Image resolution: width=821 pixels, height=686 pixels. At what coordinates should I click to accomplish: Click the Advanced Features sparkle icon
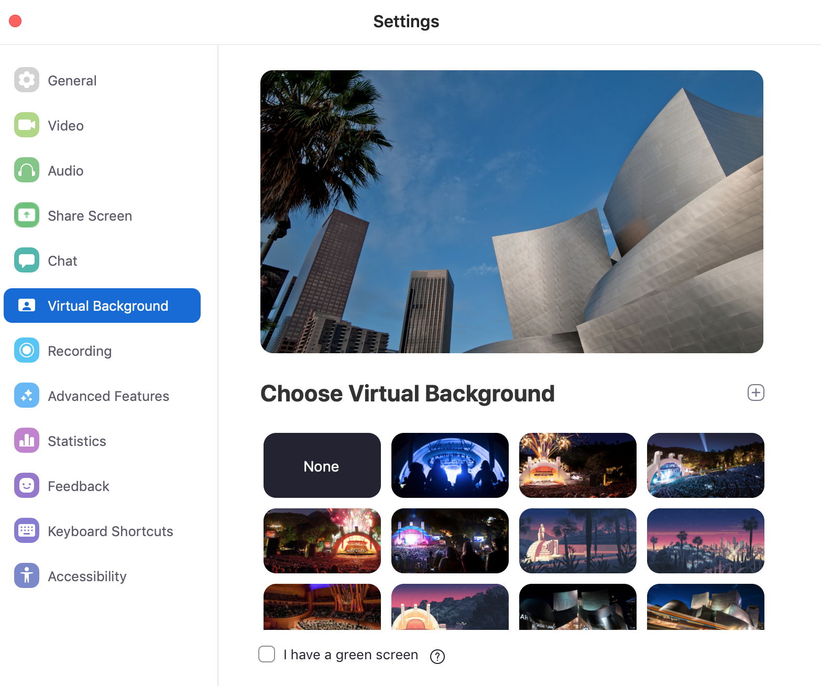(x=27, y=395)
